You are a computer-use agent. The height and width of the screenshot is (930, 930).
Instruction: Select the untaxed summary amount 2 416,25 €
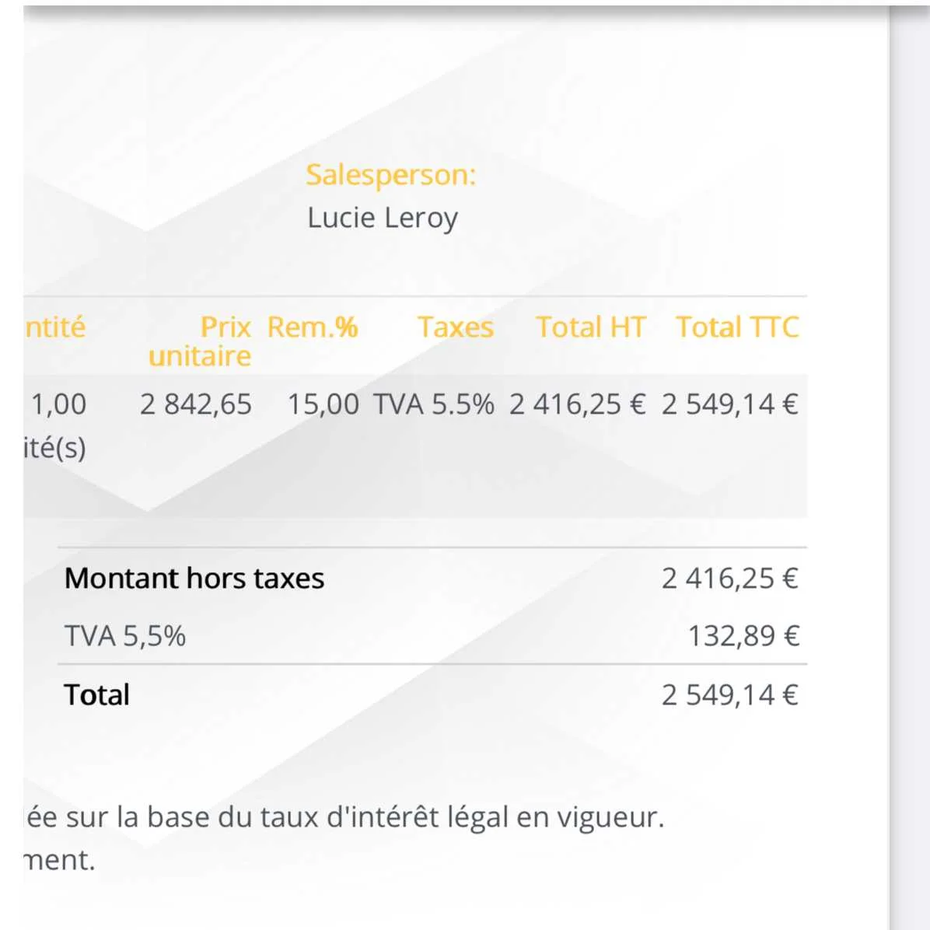[x=730, y=579]
